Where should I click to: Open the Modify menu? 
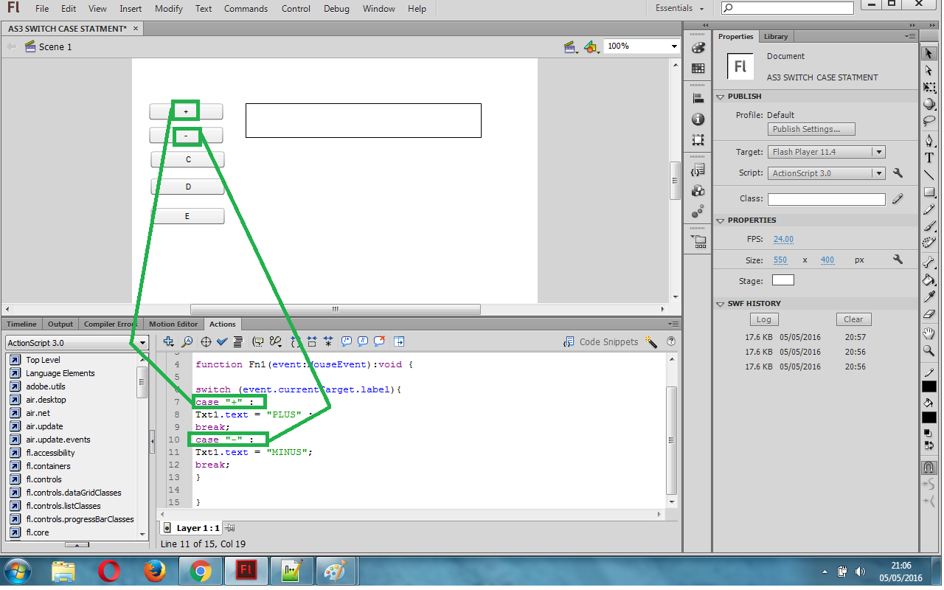[169, 9]
